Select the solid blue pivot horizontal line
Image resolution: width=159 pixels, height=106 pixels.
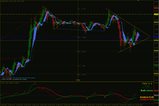click(77, 37)
